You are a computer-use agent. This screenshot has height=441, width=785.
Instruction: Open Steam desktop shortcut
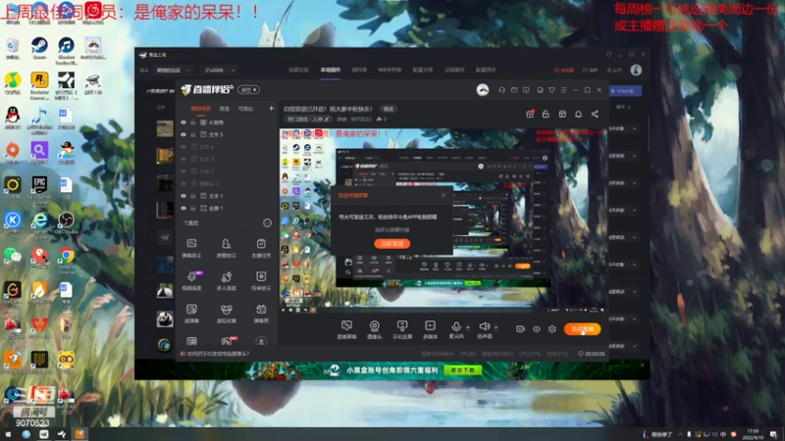click(x=39, y=48)
